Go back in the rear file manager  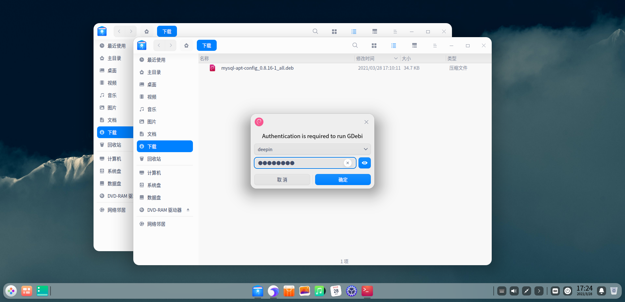[119, 31]
